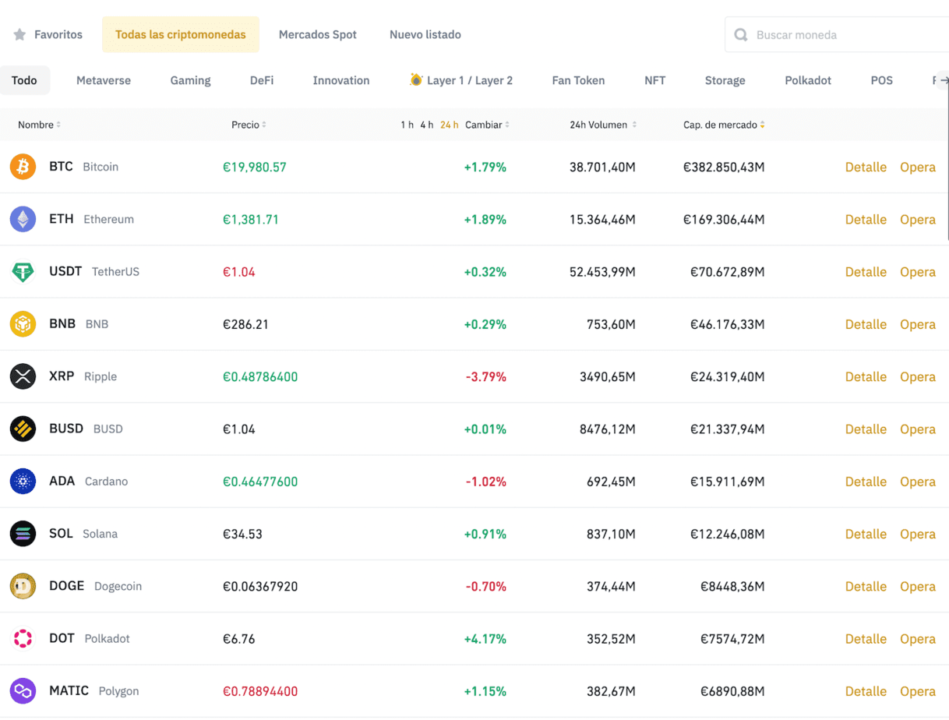Click the Solana coin logo
The width and height of the screenshot is (949, 720).
(x=23, y=534)
